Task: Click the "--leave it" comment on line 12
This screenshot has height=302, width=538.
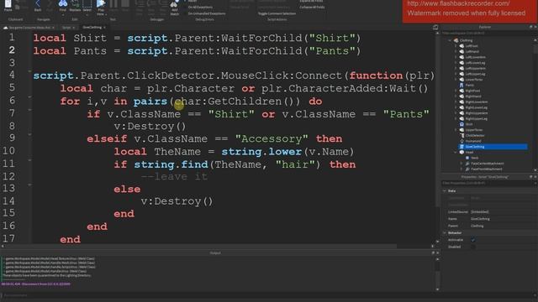Action: click(174, 177)
